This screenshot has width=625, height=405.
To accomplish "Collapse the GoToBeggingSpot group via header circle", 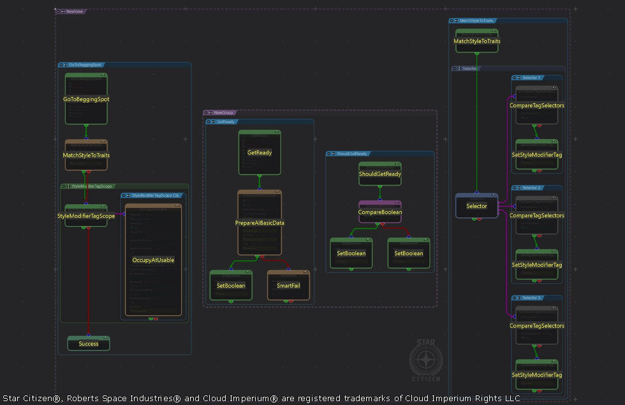I will [61, 65].
